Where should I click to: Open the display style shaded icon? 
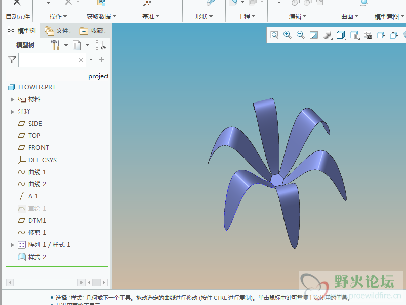(328, 35)
